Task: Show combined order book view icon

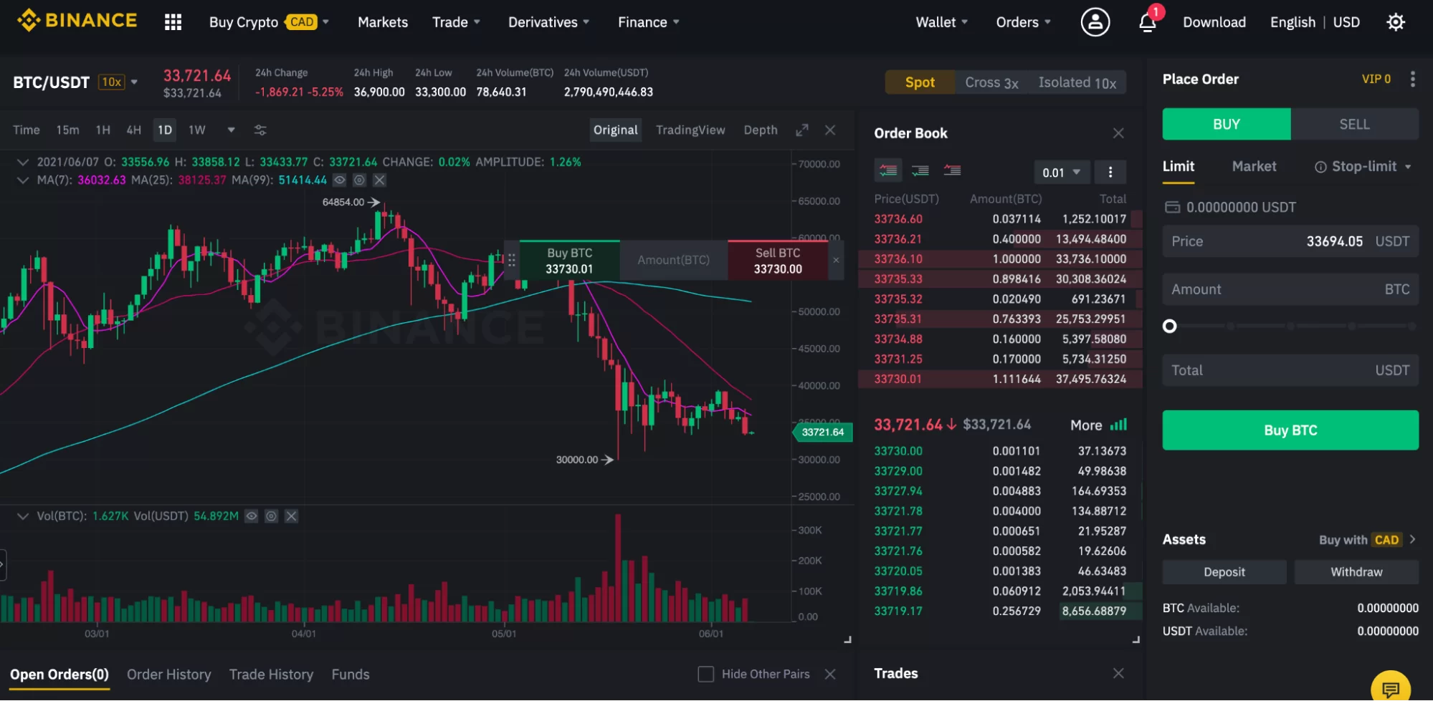Action: (x=888, y=170)
